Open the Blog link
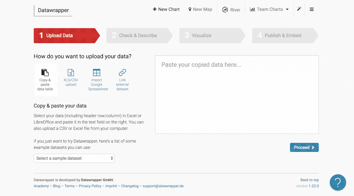This screenshot has width=354, height=196. tap(57, 186)
